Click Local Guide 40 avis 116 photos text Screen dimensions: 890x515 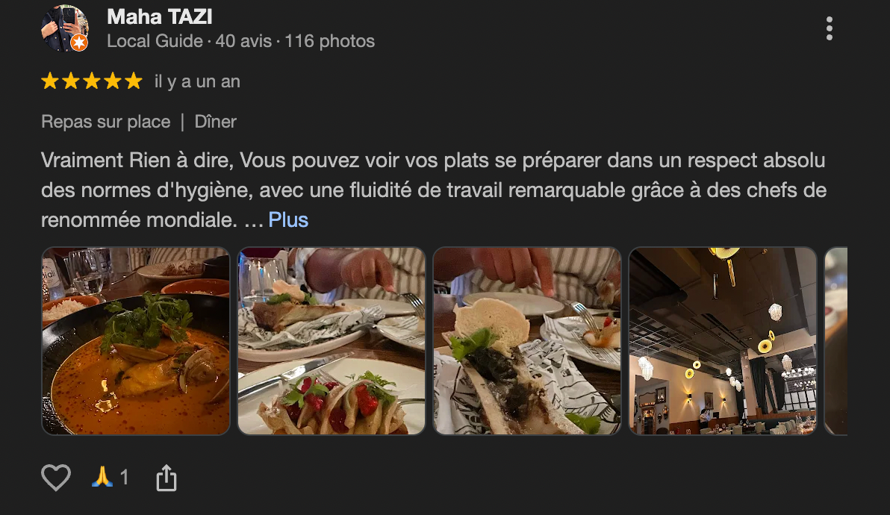tap(240, 41)
